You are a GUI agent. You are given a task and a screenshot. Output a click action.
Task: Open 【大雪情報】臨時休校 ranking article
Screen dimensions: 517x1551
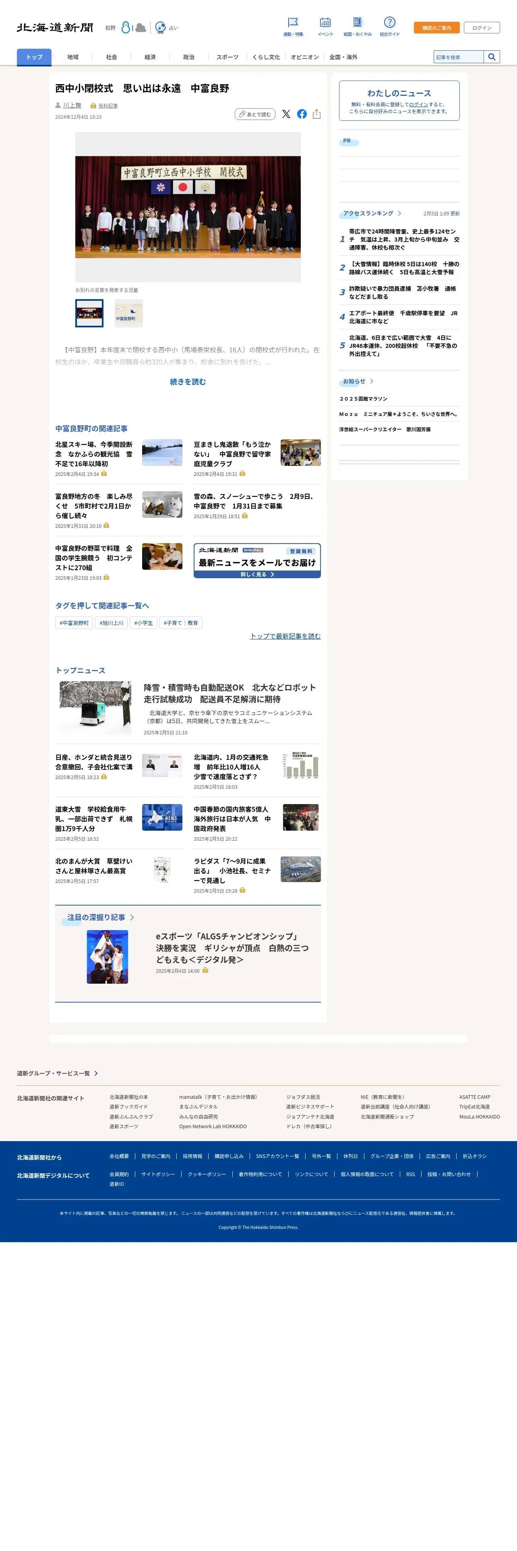click(x=404, y=268)
